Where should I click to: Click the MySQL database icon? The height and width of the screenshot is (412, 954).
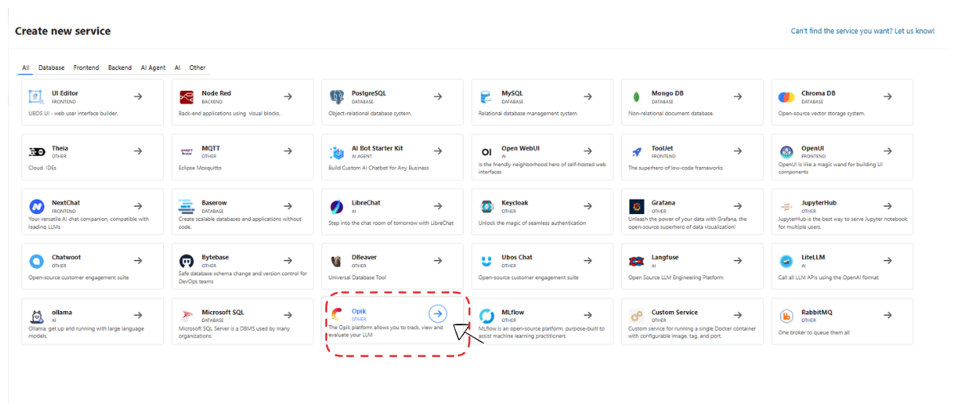486,97
